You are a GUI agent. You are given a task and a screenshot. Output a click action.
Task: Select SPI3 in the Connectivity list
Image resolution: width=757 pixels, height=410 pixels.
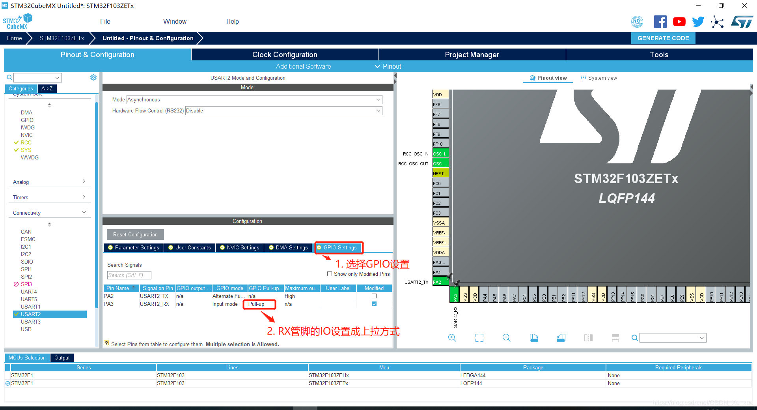tap(26, 284)
